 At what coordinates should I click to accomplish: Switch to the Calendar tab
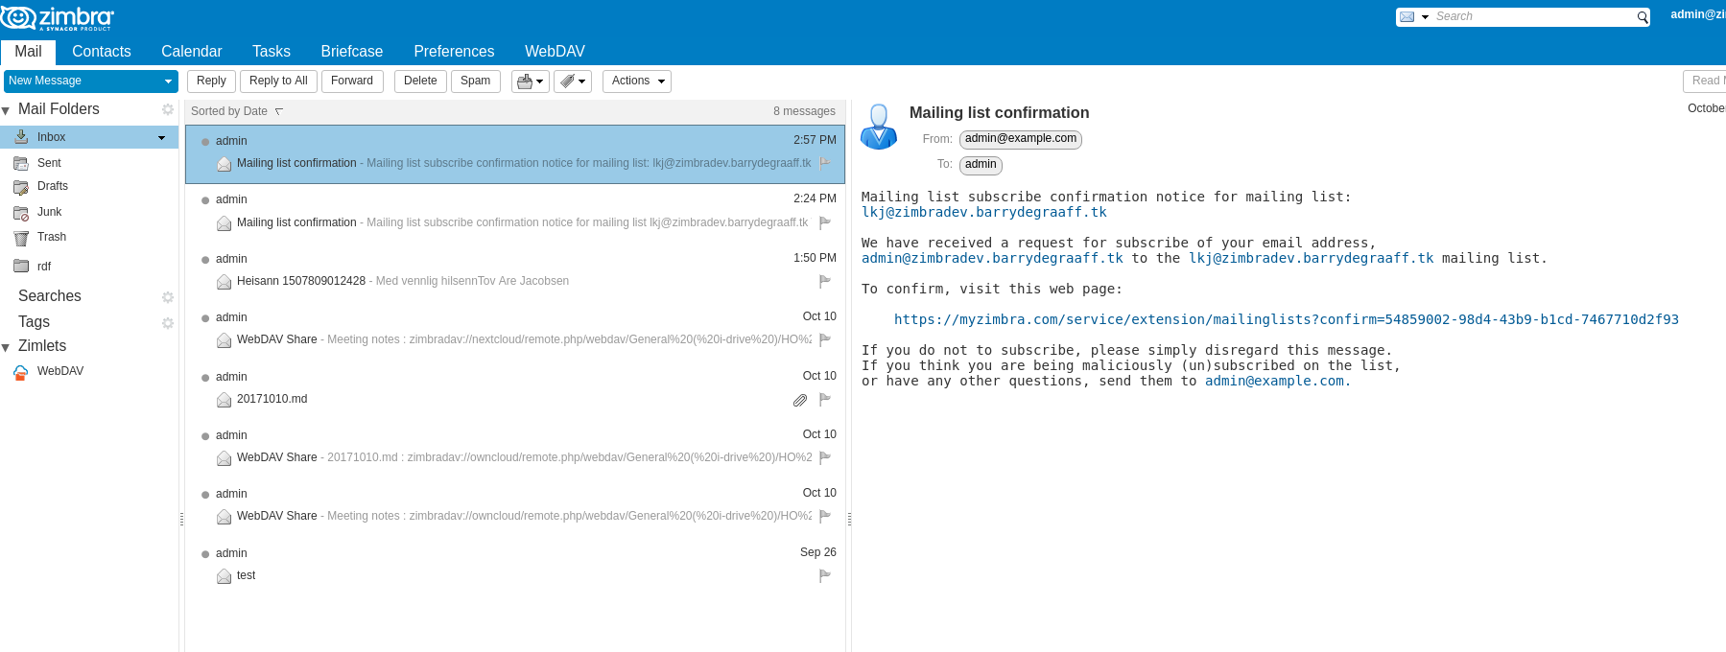(191, 52)
